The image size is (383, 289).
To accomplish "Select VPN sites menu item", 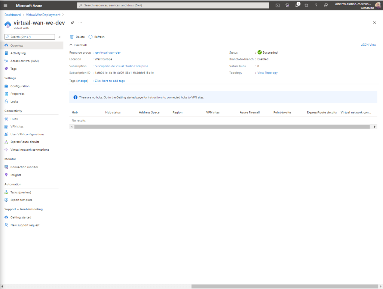I will [x=17, y=127].
